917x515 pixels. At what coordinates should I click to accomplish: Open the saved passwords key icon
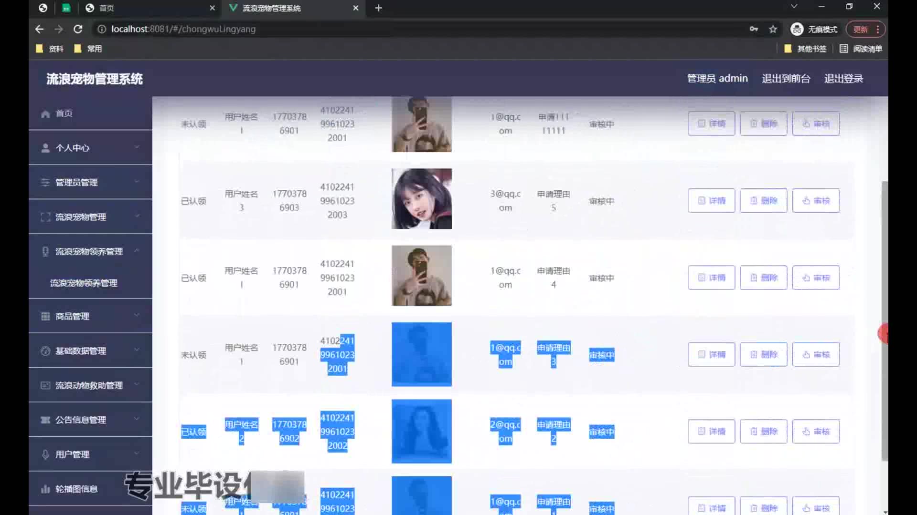pyautogui.click(x=754, y=29)
